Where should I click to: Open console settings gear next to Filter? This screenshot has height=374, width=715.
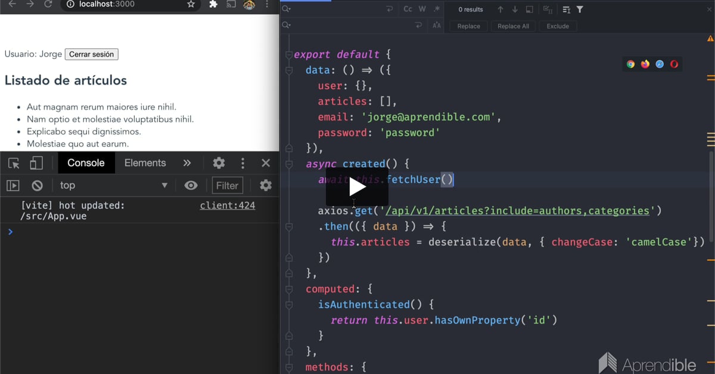coord(266,185)
